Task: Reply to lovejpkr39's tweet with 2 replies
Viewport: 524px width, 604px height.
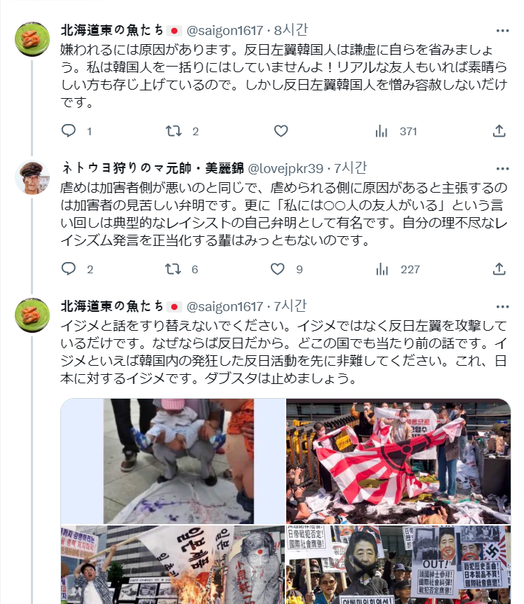Action: [x=69, y=269]
